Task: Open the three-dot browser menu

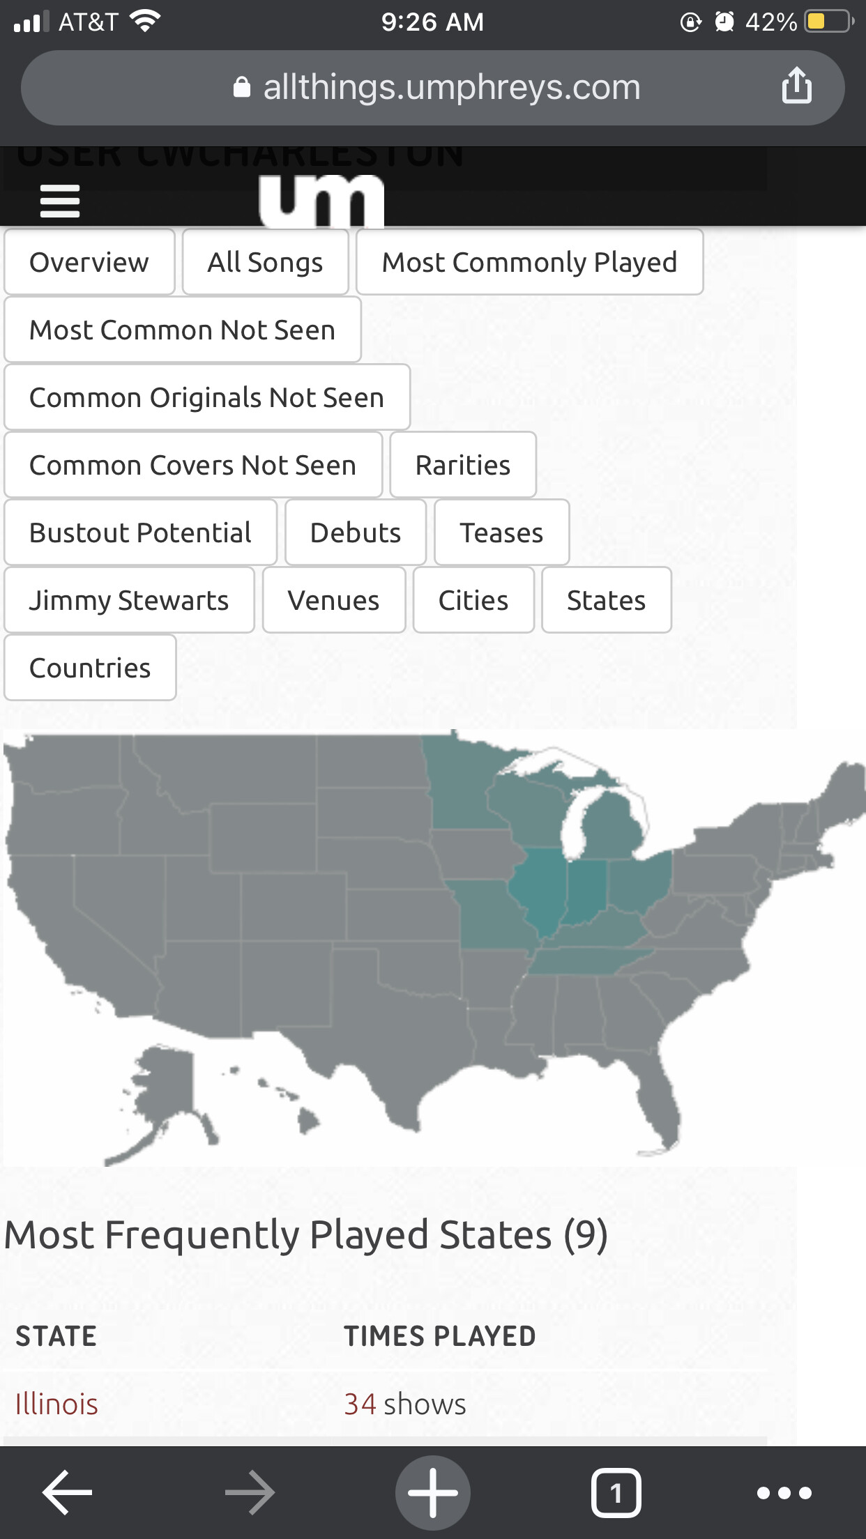Action: pyautogui.click(x=784, y=1492)
